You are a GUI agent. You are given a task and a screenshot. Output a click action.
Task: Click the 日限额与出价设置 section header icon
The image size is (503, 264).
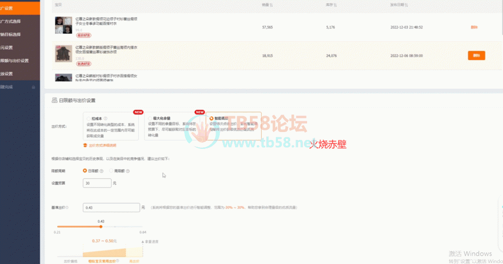click(x=55, y=100)
